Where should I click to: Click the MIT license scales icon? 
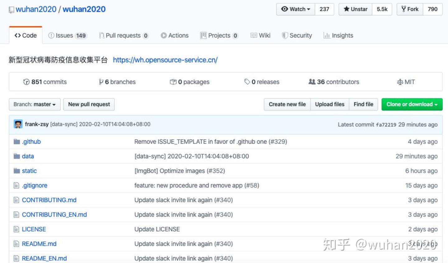400,82
